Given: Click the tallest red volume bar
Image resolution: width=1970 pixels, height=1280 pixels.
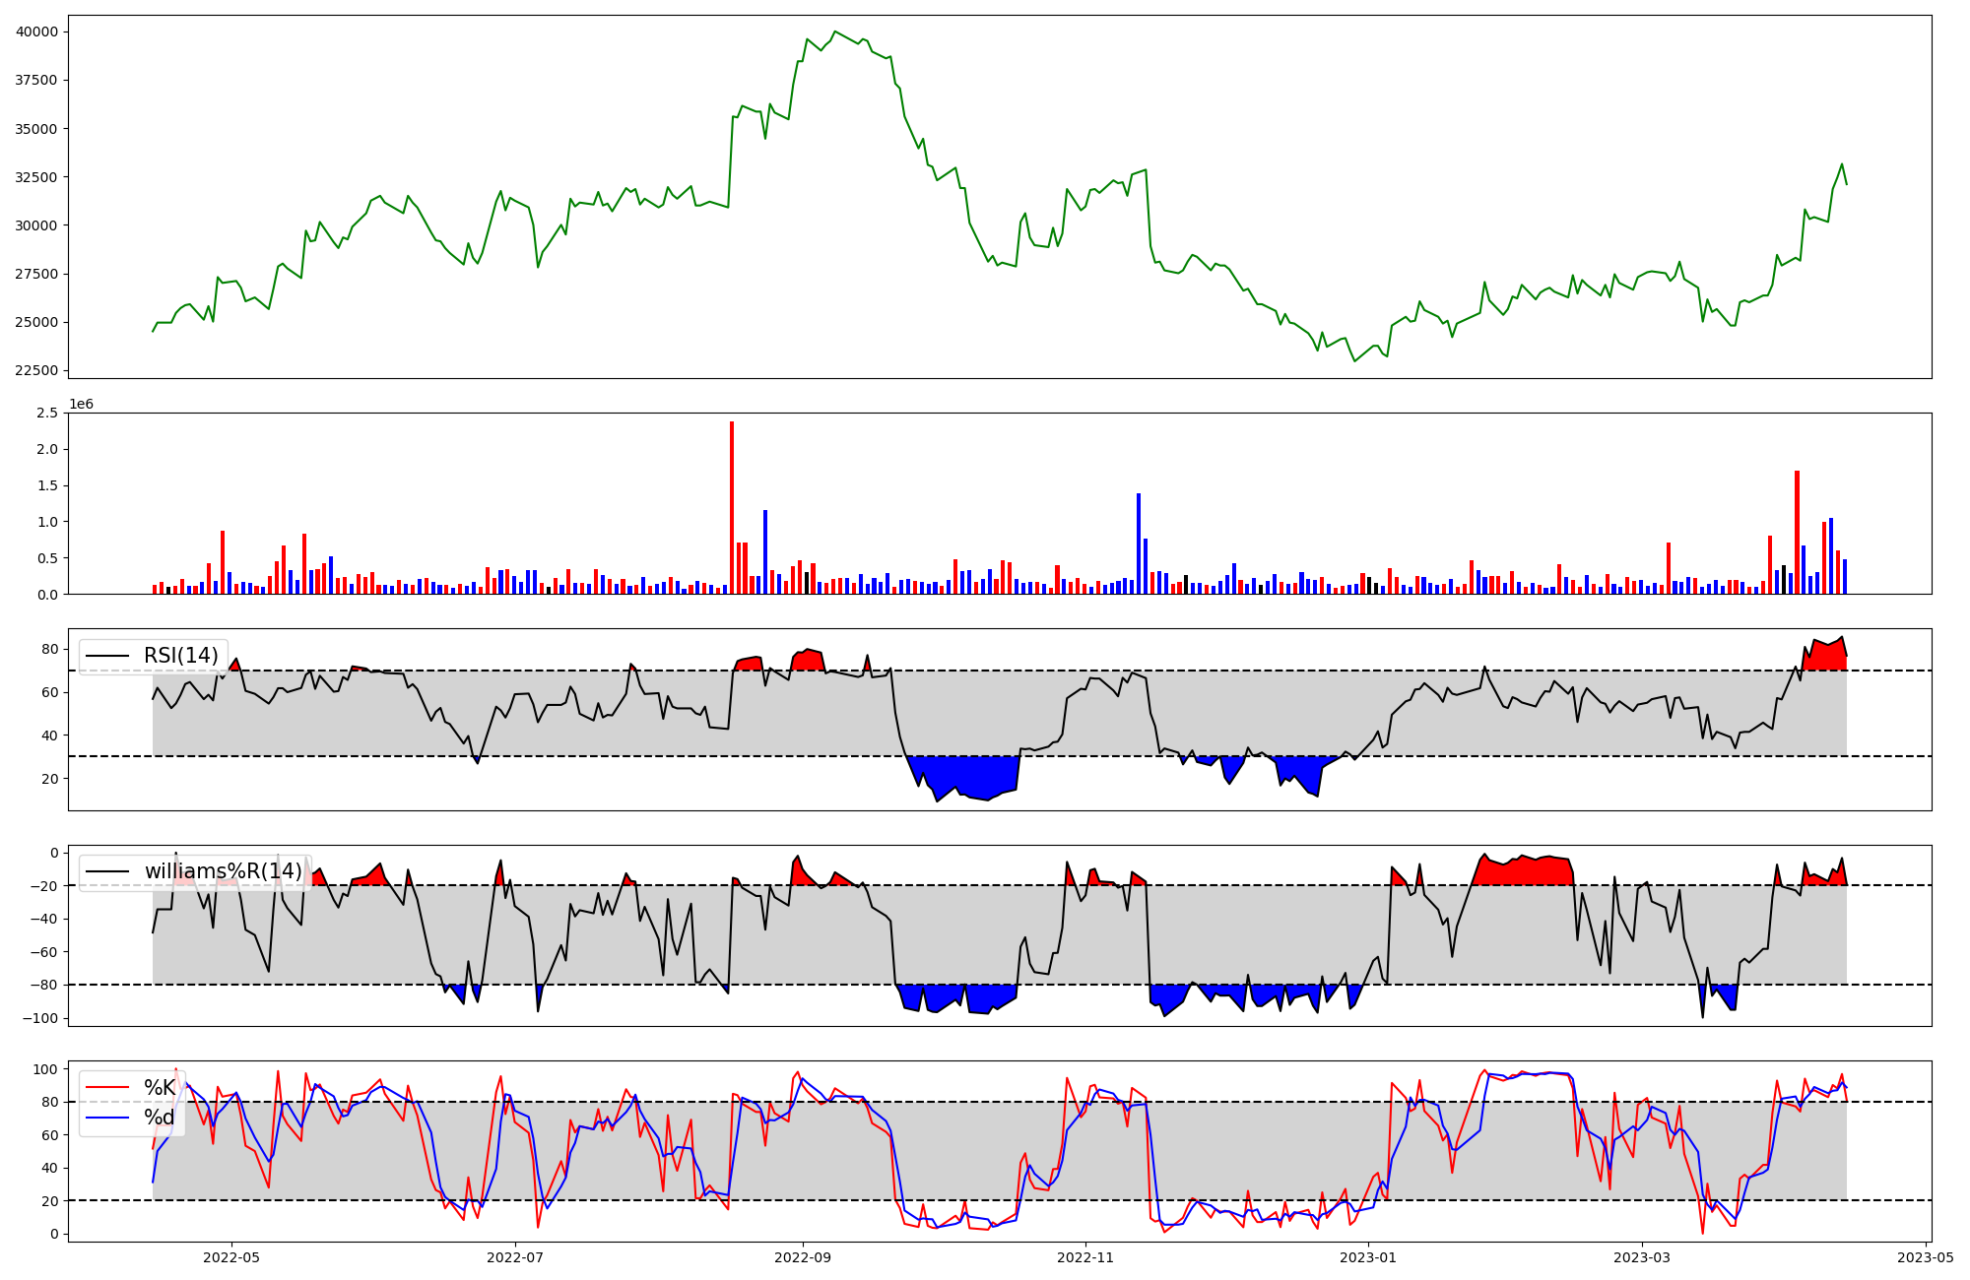Looking at the screenshot, I should tap(732, 507).
